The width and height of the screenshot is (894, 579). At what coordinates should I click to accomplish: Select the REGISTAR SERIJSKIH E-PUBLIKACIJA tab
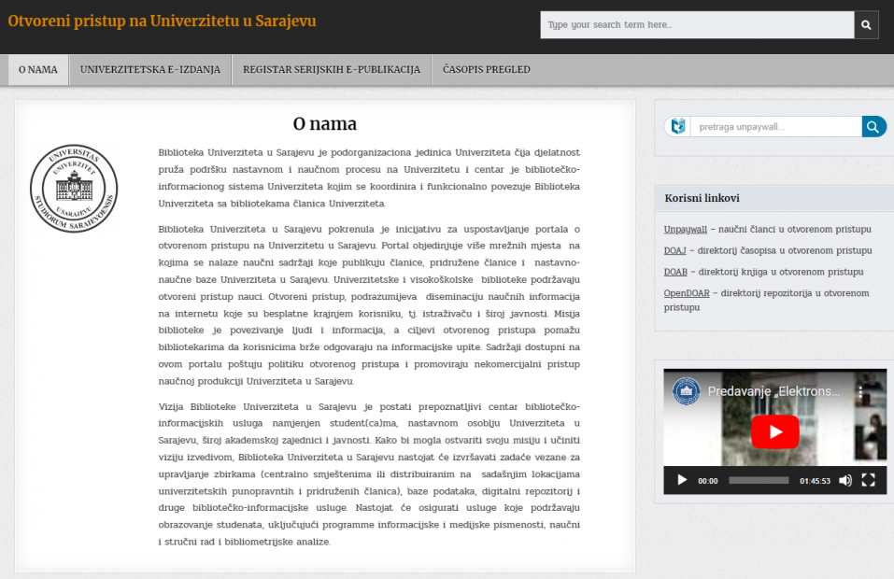333,69
